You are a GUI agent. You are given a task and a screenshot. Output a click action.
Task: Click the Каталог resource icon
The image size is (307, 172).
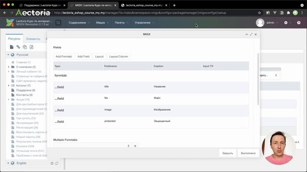point(13,86)
